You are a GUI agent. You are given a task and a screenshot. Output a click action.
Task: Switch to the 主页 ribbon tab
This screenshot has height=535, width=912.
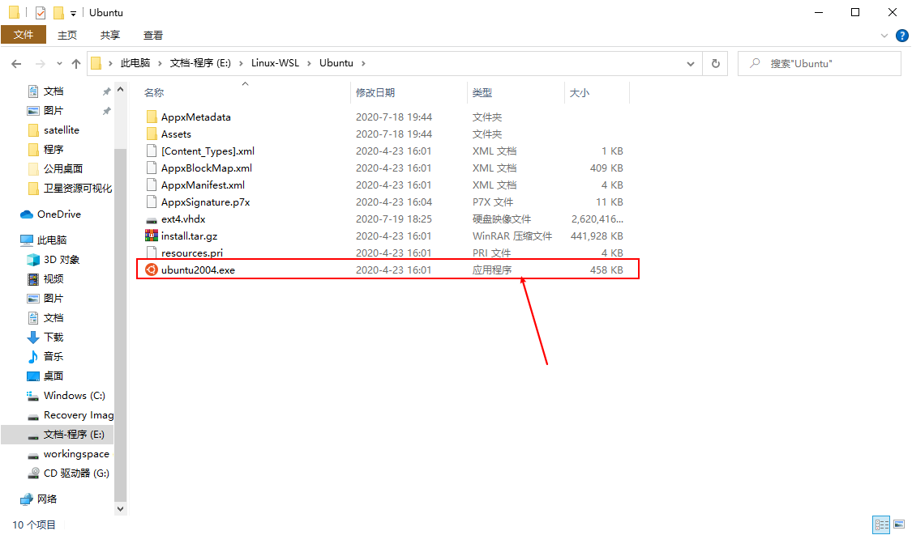click(x=67, y=35)
